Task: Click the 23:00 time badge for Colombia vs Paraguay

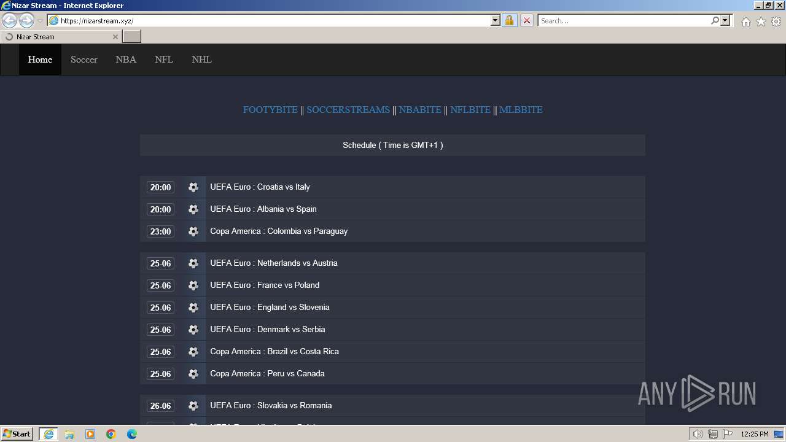Action: click(x=160, y=231)
